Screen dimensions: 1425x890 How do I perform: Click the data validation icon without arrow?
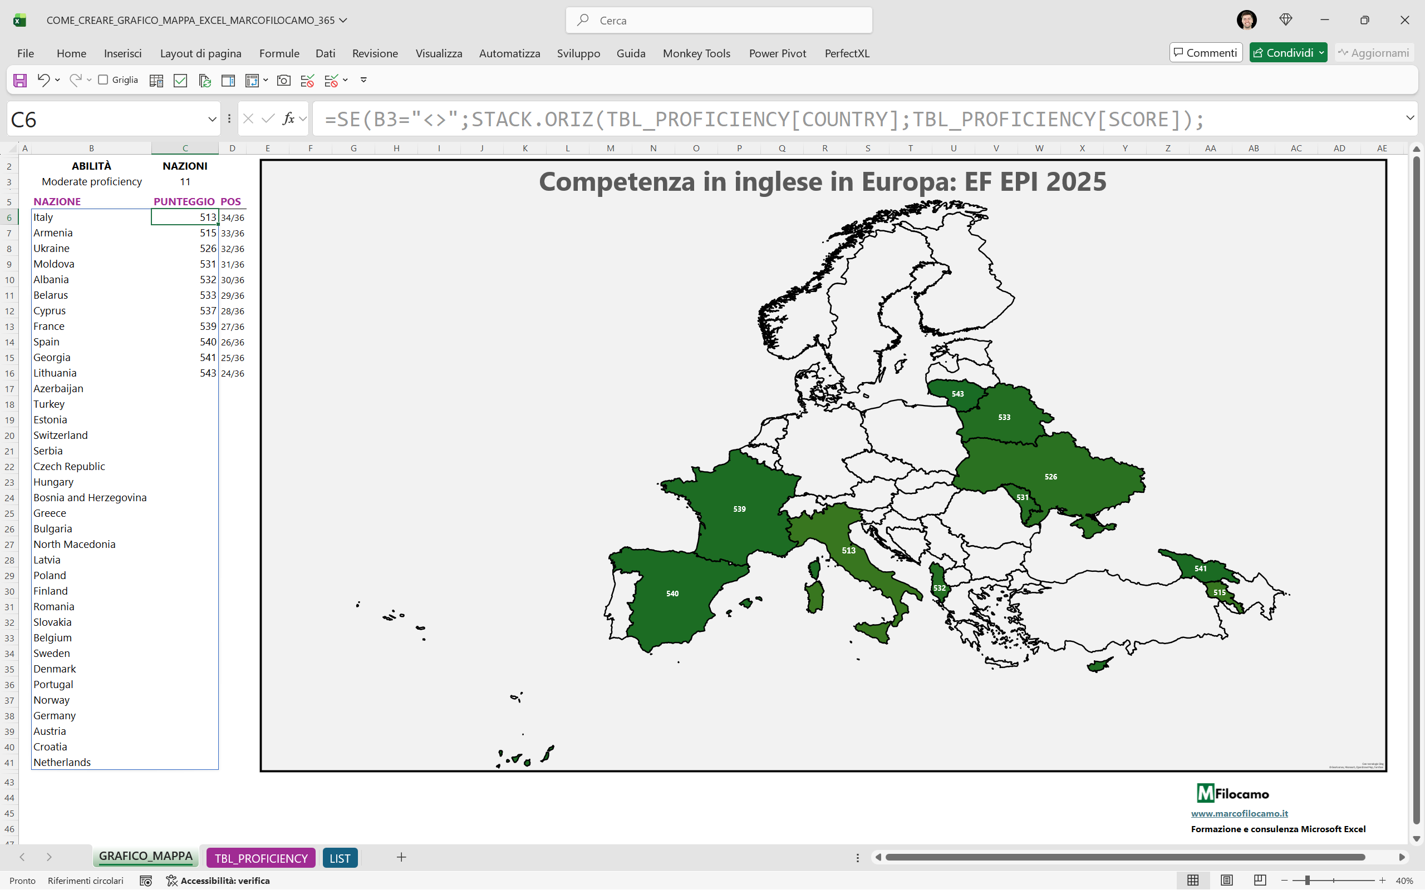pyautogui.click(x=307, y=81)
